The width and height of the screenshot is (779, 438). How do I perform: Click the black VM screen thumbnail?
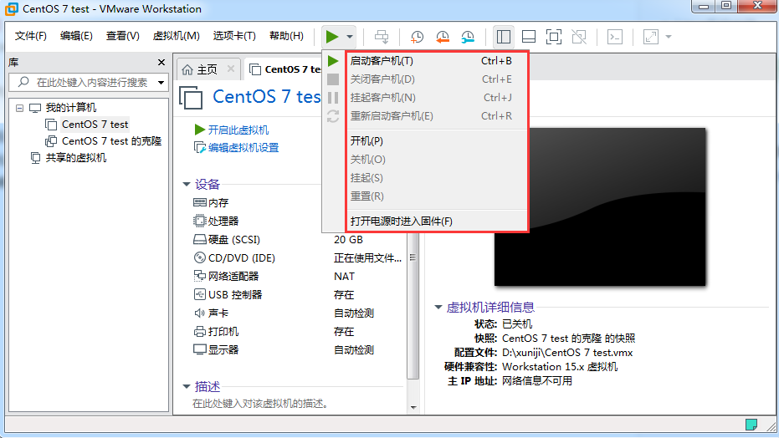coord(600,206)
